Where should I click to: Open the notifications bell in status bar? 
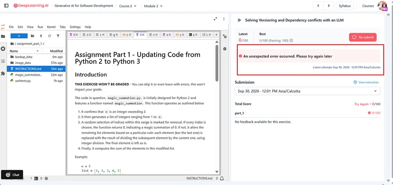coord(222,178)
